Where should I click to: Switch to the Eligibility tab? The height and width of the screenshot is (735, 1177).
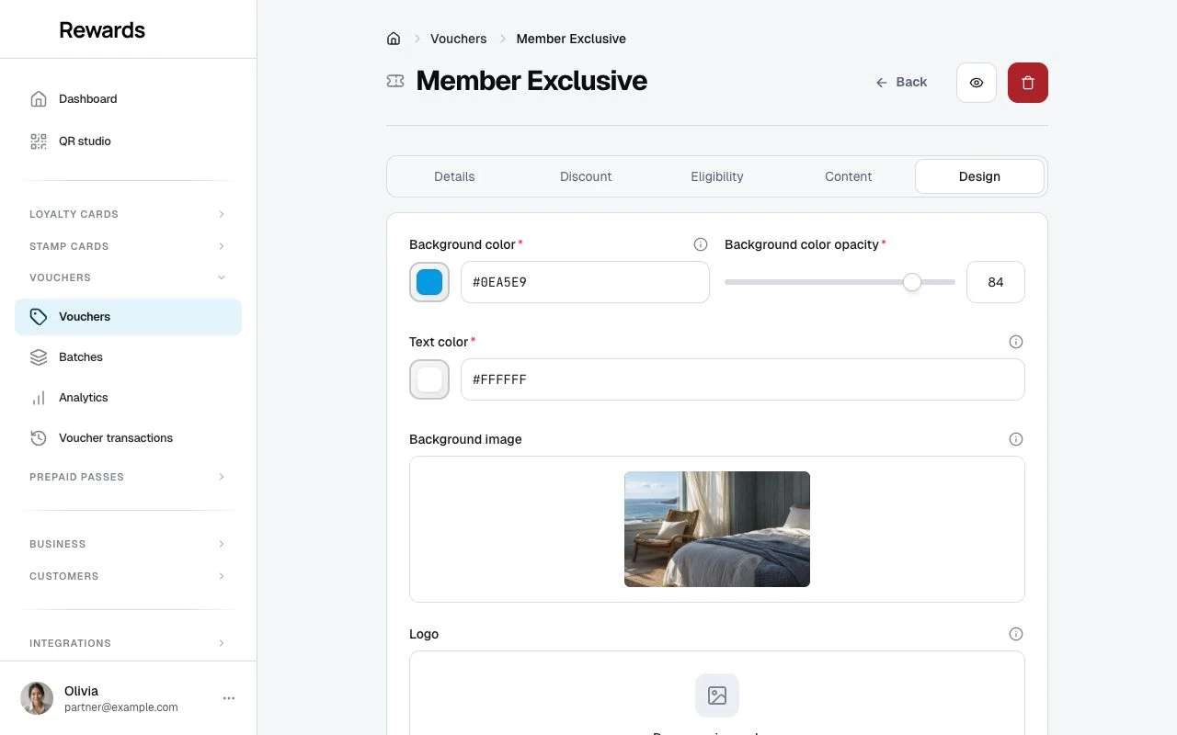click(717, 176)
